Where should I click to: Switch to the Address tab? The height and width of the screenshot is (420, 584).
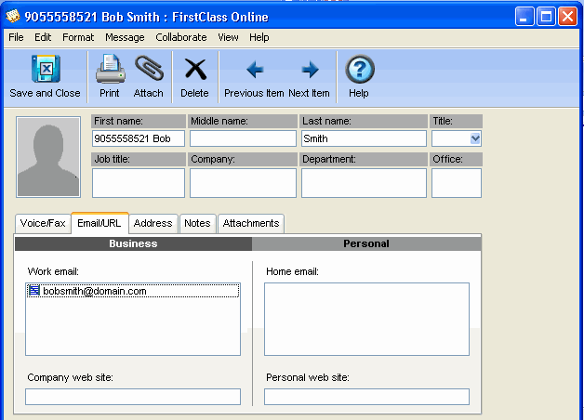[153, 223]
